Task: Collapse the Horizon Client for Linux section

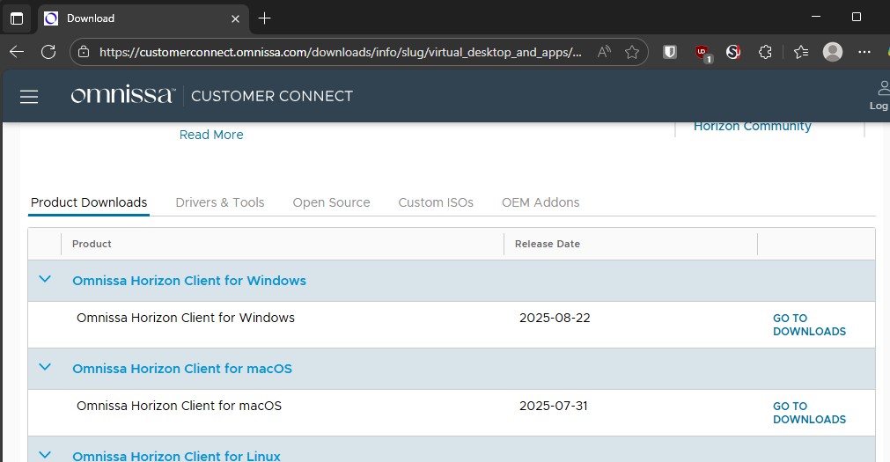Action: (x=45, y=455)
